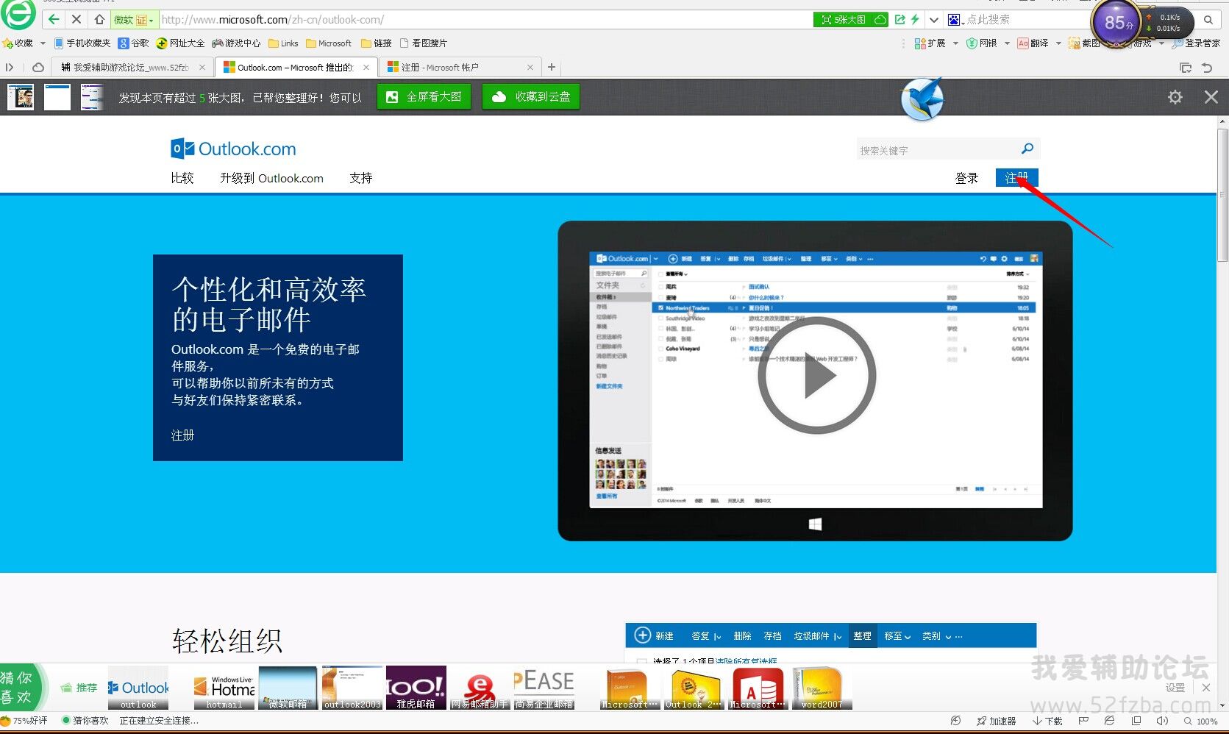Viewport: 1229px width, 734px height.
Task: Open the 游戏中心 bookmark
Action: coord(236,43)
